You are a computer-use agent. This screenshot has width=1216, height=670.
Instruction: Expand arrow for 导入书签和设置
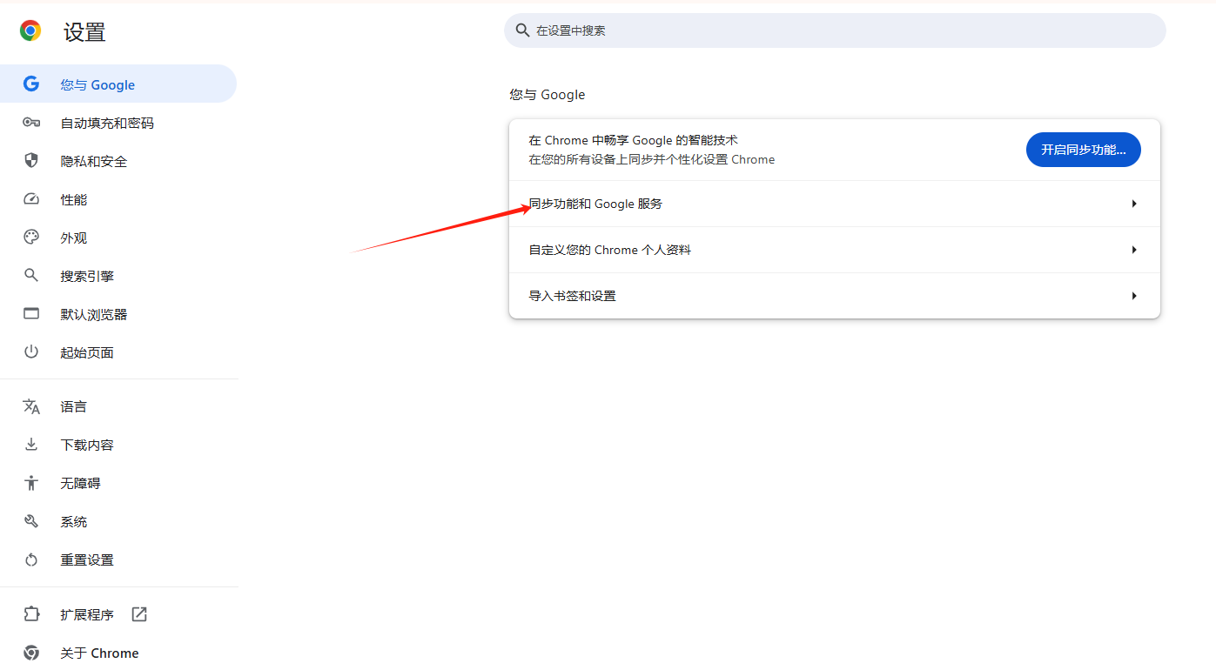click(x=1134, y=296)
